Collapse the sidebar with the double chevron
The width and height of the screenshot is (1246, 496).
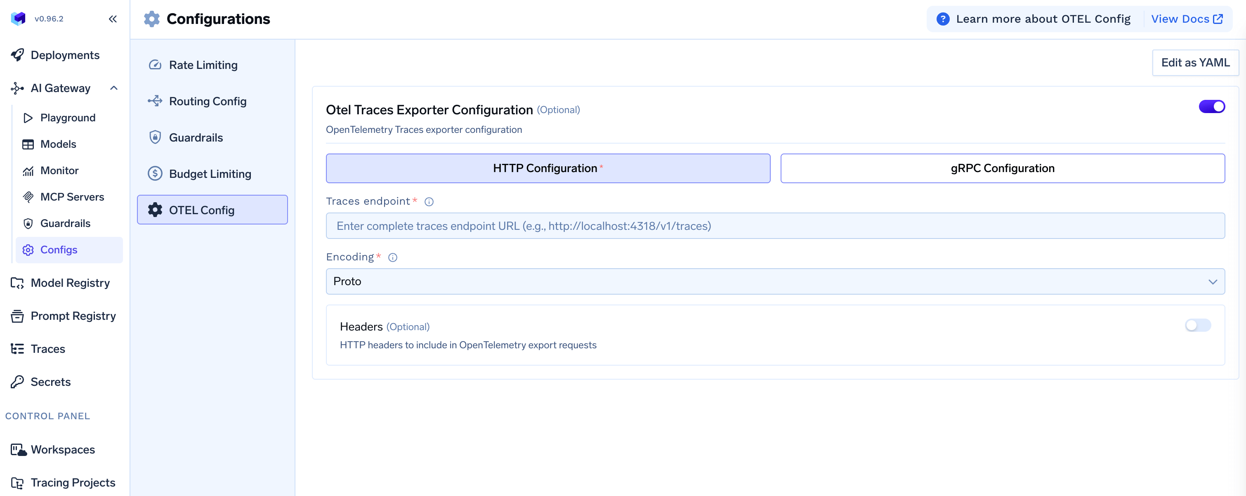click(x=113, y=19)
